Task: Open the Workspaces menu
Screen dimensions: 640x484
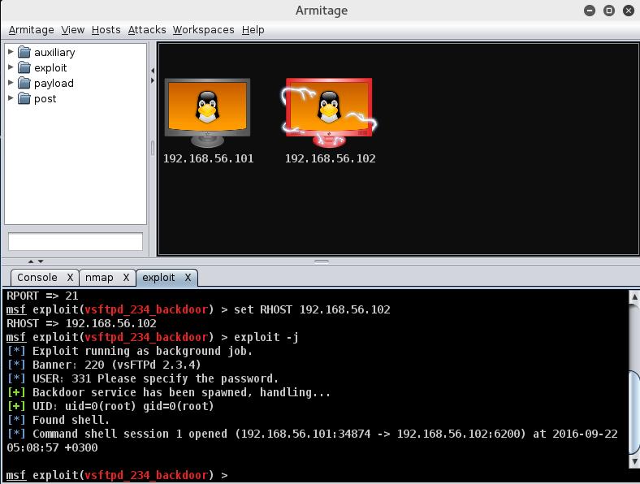Action: click(203, 30)
